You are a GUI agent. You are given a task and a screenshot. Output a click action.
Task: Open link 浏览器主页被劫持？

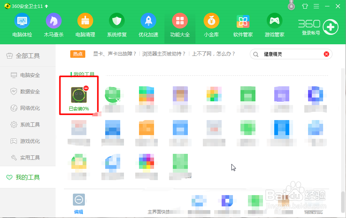pyautogui.click(x=164, y=54)
